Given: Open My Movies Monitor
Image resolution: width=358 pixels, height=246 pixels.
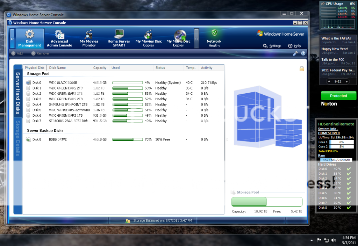Looking at the screenshot, I should coord(89,38).
